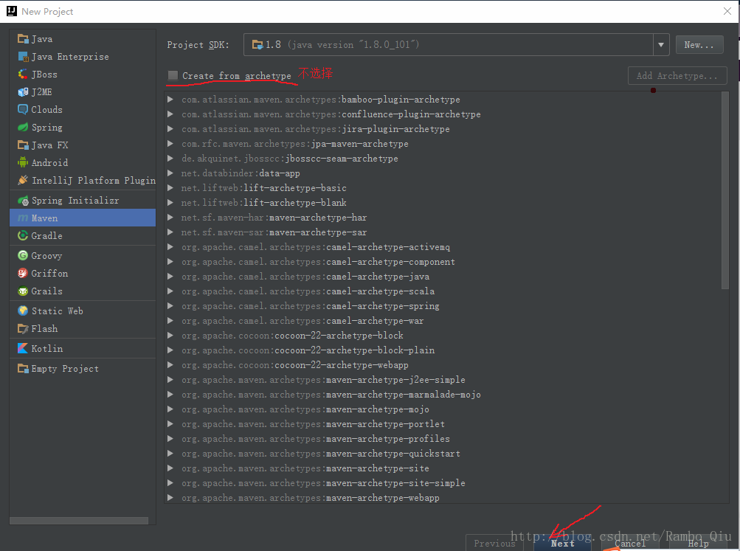Click the Spring Initializr icon

(x=23, y=201)
